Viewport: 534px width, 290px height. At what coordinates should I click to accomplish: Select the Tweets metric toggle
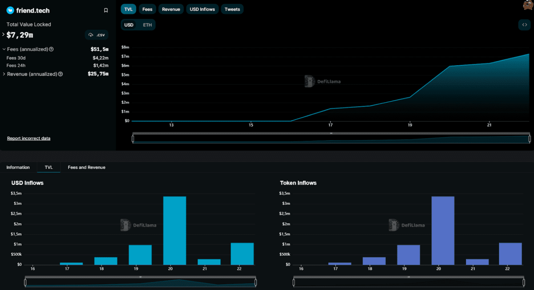[x=232, y=9]
